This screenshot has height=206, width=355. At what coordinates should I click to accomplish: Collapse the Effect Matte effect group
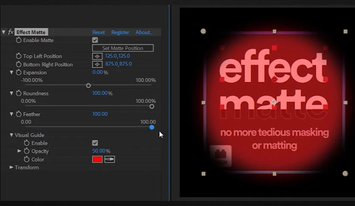(4, 32)
